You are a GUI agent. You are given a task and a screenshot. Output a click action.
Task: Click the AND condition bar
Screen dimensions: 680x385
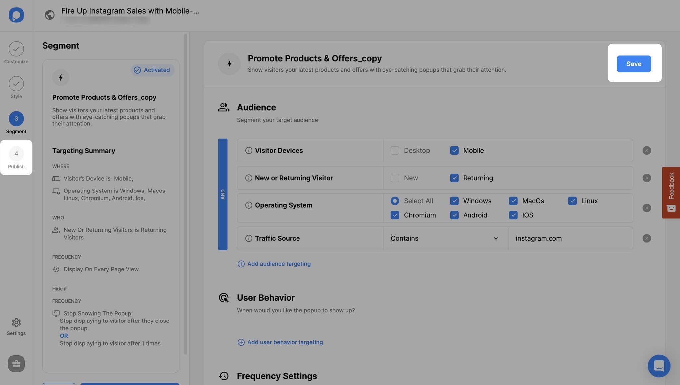pos(222,194)
